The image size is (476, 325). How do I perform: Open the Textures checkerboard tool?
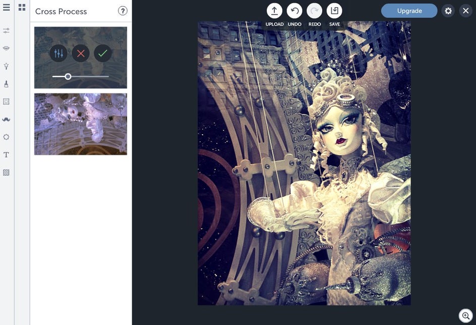click(6, 173)
